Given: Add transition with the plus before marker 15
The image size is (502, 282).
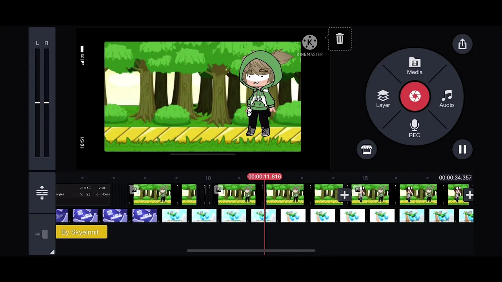Looking at the screenshot, I should coord(344,195).
